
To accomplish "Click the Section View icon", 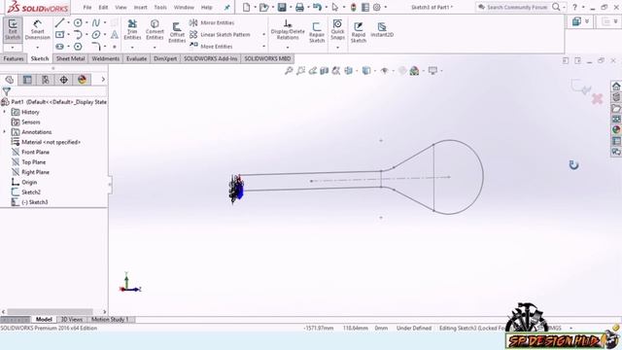I will [x=324, y=71].
